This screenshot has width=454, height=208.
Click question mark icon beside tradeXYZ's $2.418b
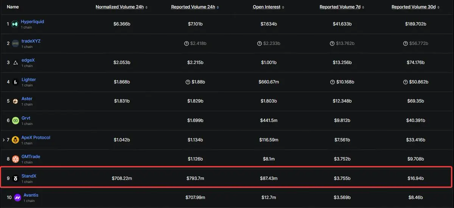tap(186, 43)
